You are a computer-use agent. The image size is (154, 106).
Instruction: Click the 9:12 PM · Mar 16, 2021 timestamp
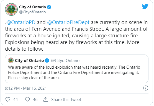point(26,88)
